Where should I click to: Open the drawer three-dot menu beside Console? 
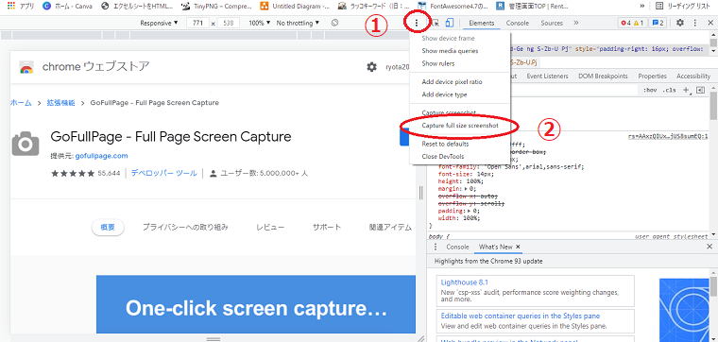(436, 247)
